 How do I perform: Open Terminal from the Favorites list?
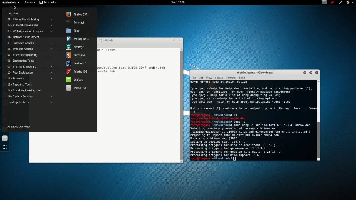[x=75, y=22]
